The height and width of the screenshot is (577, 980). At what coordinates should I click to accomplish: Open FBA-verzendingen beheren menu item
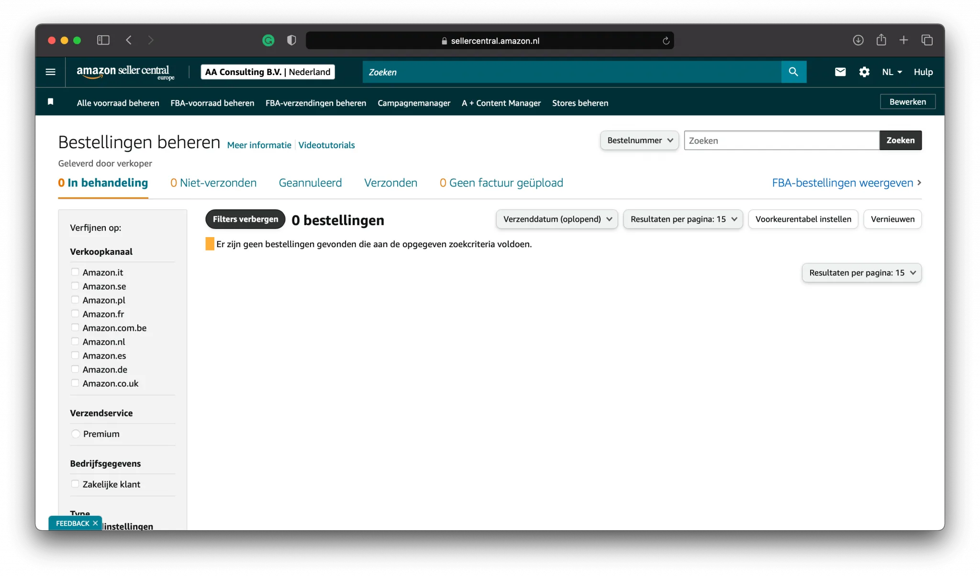point(316,103)
